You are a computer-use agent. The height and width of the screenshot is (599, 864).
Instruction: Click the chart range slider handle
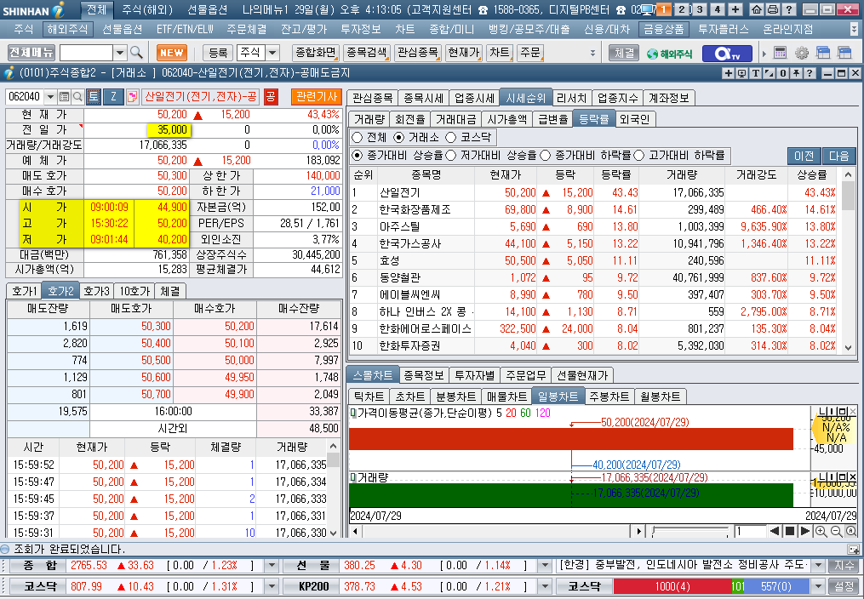653,531
